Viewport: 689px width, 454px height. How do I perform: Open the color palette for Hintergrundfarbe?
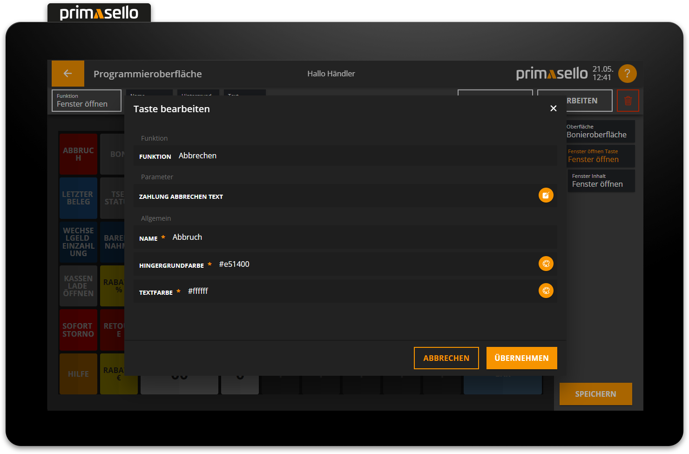click(x=546, y=263)
